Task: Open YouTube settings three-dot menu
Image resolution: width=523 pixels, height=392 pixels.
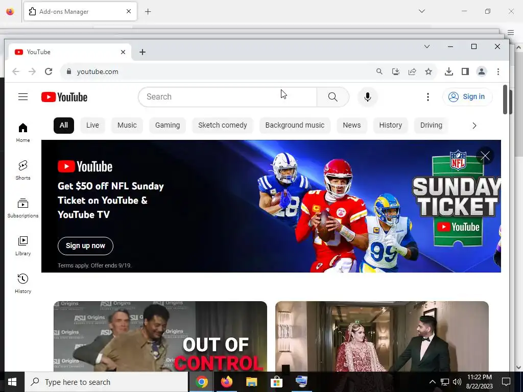Action: pos(428,97)
